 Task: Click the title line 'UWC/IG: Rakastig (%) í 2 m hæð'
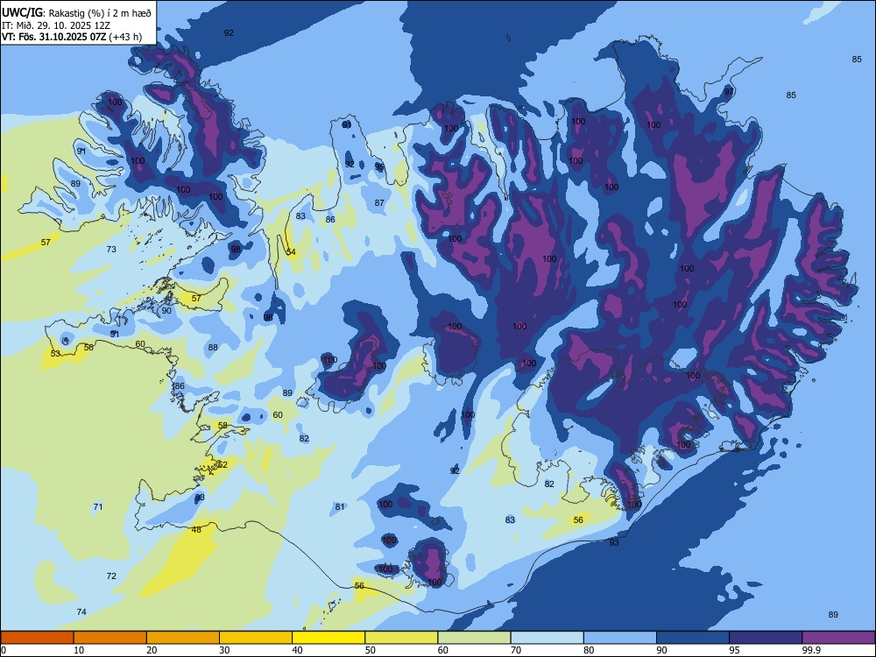[76, 13]
